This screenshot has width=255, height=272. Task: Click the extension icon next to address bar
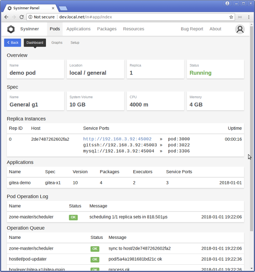(240, 17)
